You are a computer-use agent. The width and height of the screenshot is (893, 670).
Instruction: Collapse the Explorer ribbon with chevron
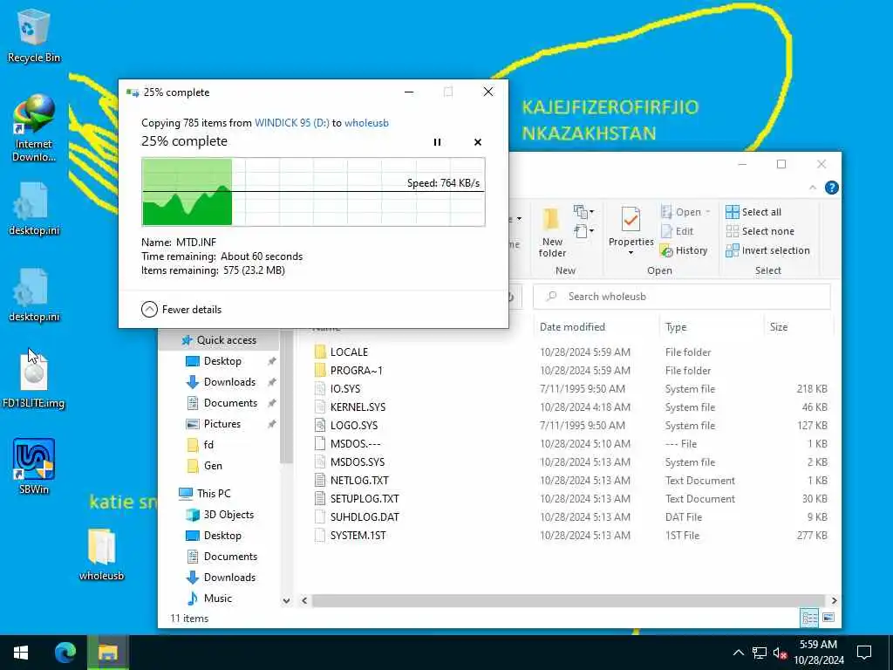(813, 188)
